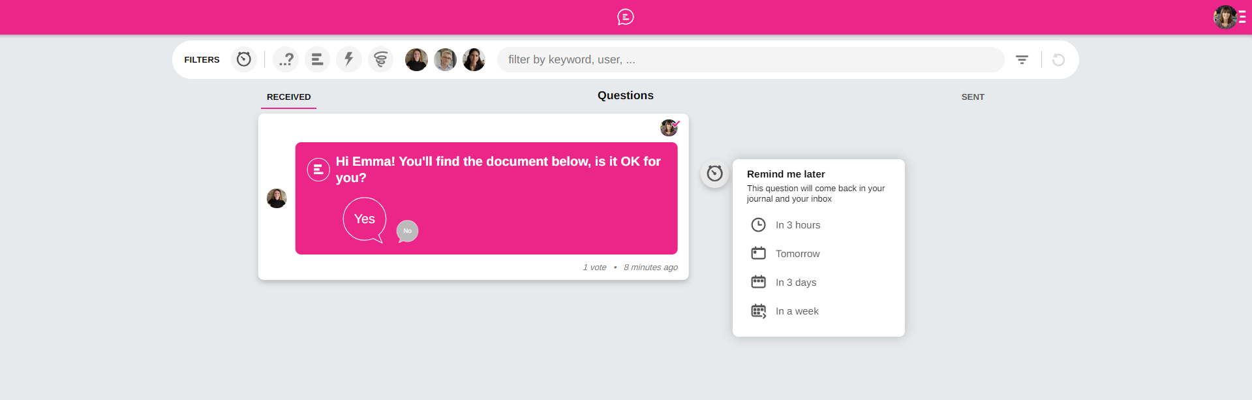
Task: Vote No on the question
Action: 407,231
